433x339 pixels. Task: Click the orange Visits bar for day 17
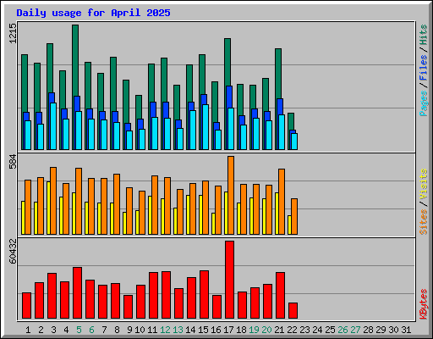click(x=231, y=195)
